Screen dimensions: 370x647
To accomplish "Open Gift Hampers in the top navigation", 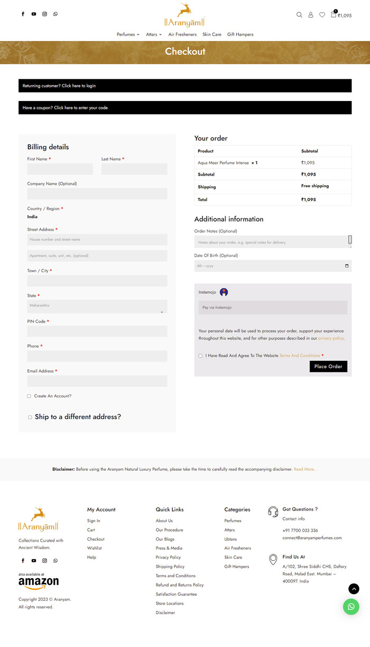I will pos(240,34).
